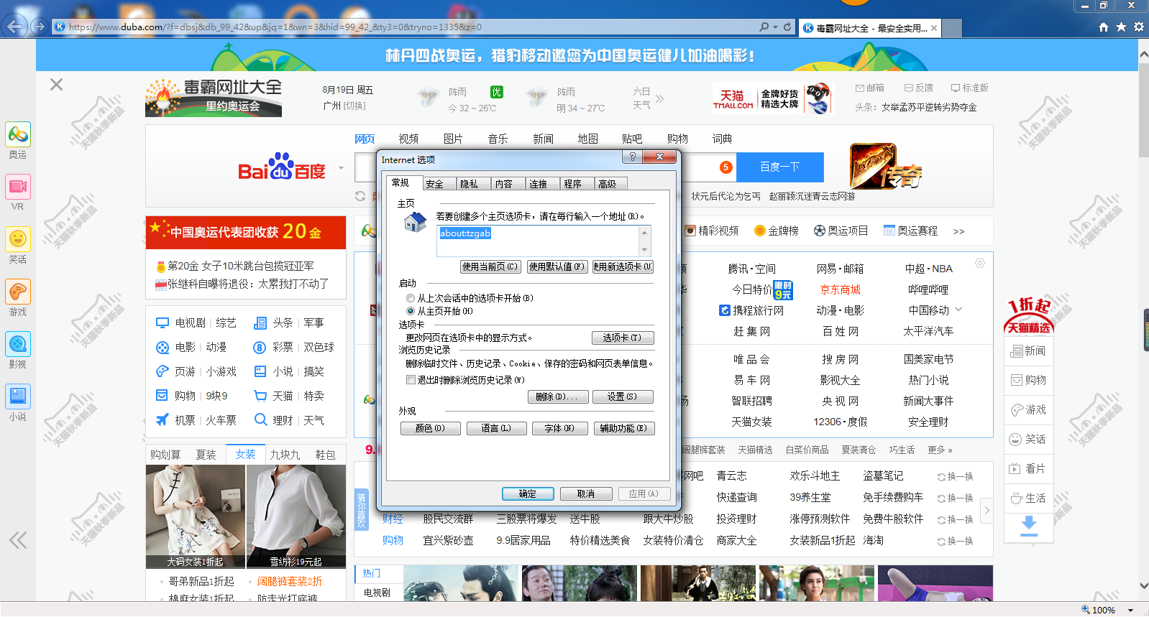The image size is (1149, 617).
Task: Click the refresh icon beside search hints
Action: click(x=361, y=195)
